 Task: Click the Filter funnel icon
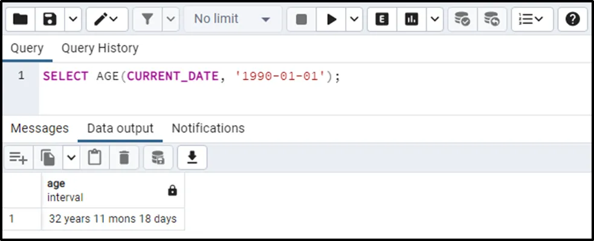point(147,19)
